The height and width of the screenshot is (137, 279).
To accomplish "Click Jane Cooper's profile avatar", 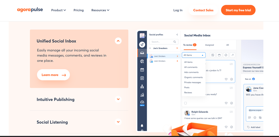I will tap(249, 89).
